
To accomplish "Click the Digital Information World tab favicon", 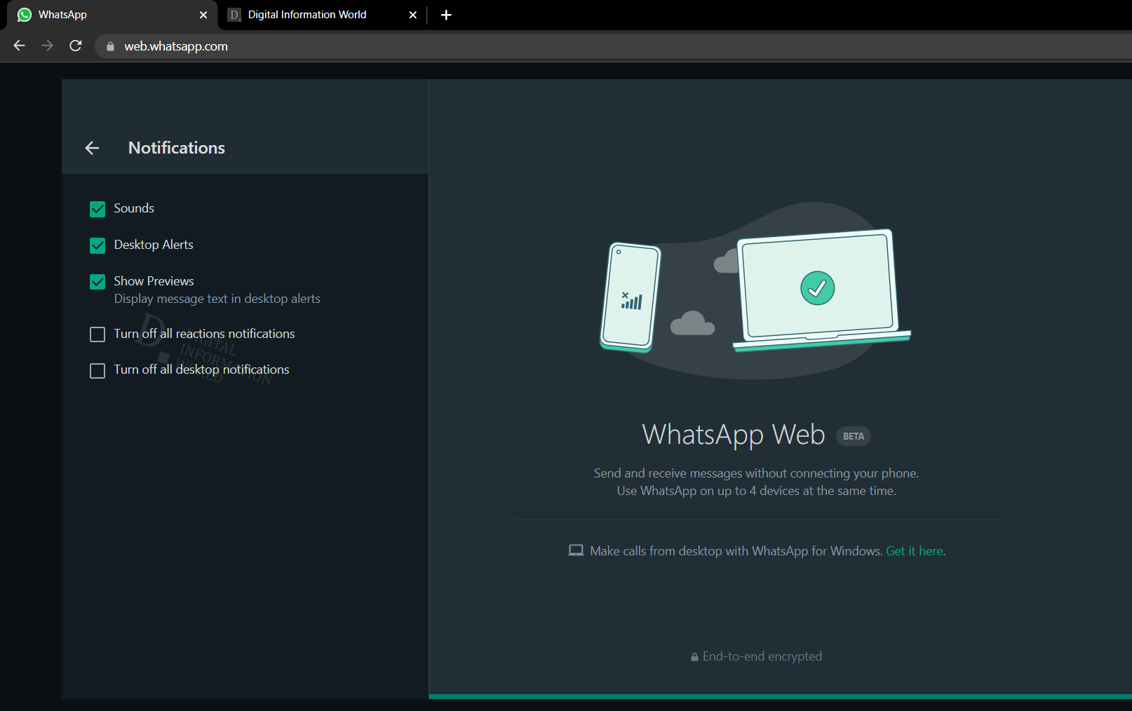I will coord(234,15).
